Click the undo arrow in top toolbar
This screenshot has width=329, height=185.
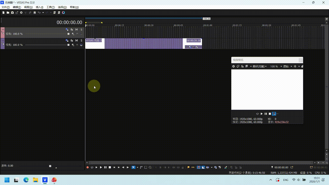tap(39, 13)
